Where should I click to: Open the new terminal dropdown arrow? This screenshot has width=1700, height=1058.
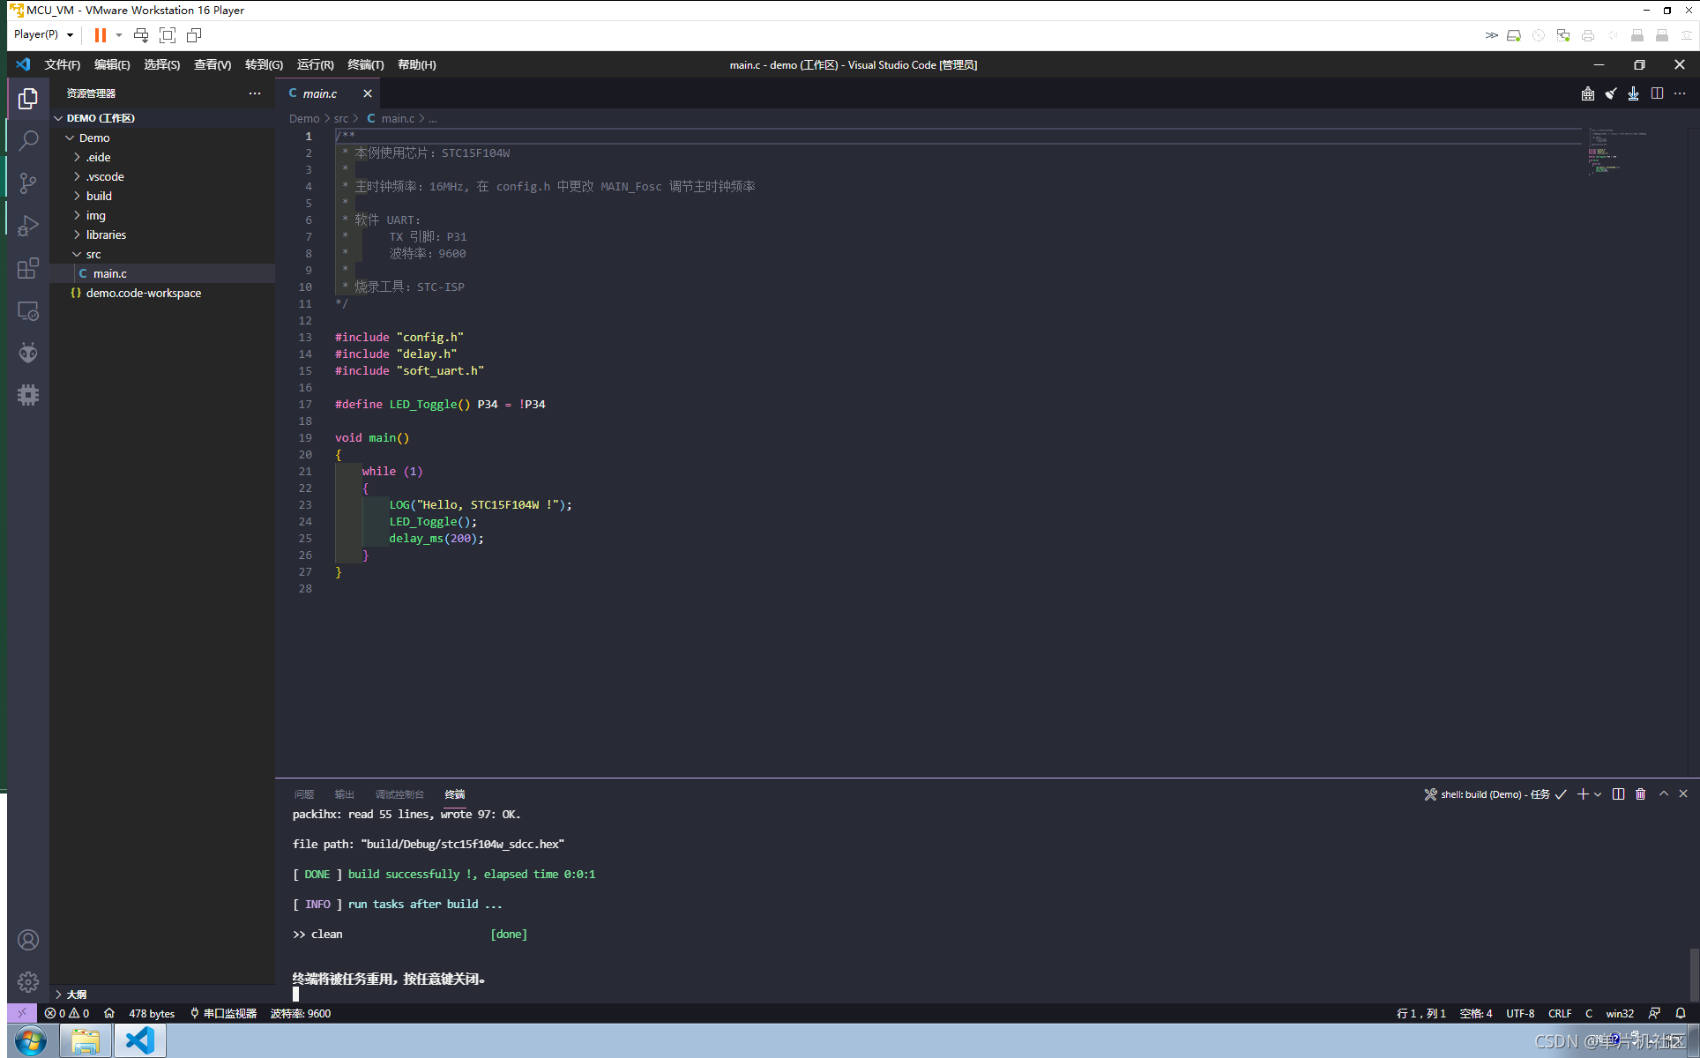(x=1596, y=794)
